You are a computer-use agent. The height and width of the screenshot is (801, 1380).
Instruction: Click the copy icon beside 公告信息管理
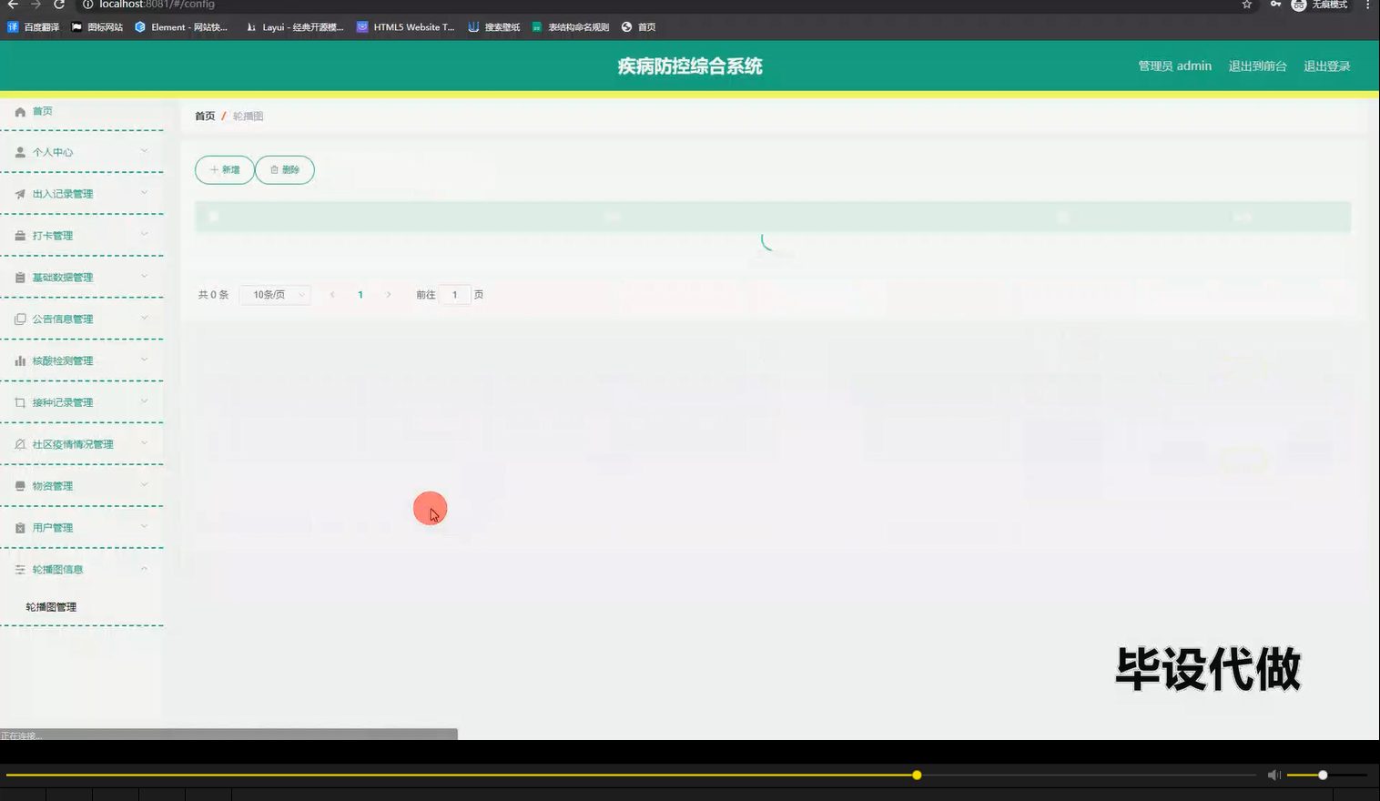20,319
